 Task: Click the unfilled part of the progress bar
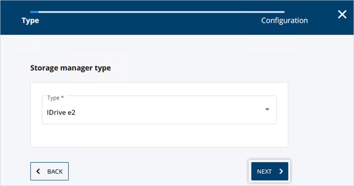(157, 12)
